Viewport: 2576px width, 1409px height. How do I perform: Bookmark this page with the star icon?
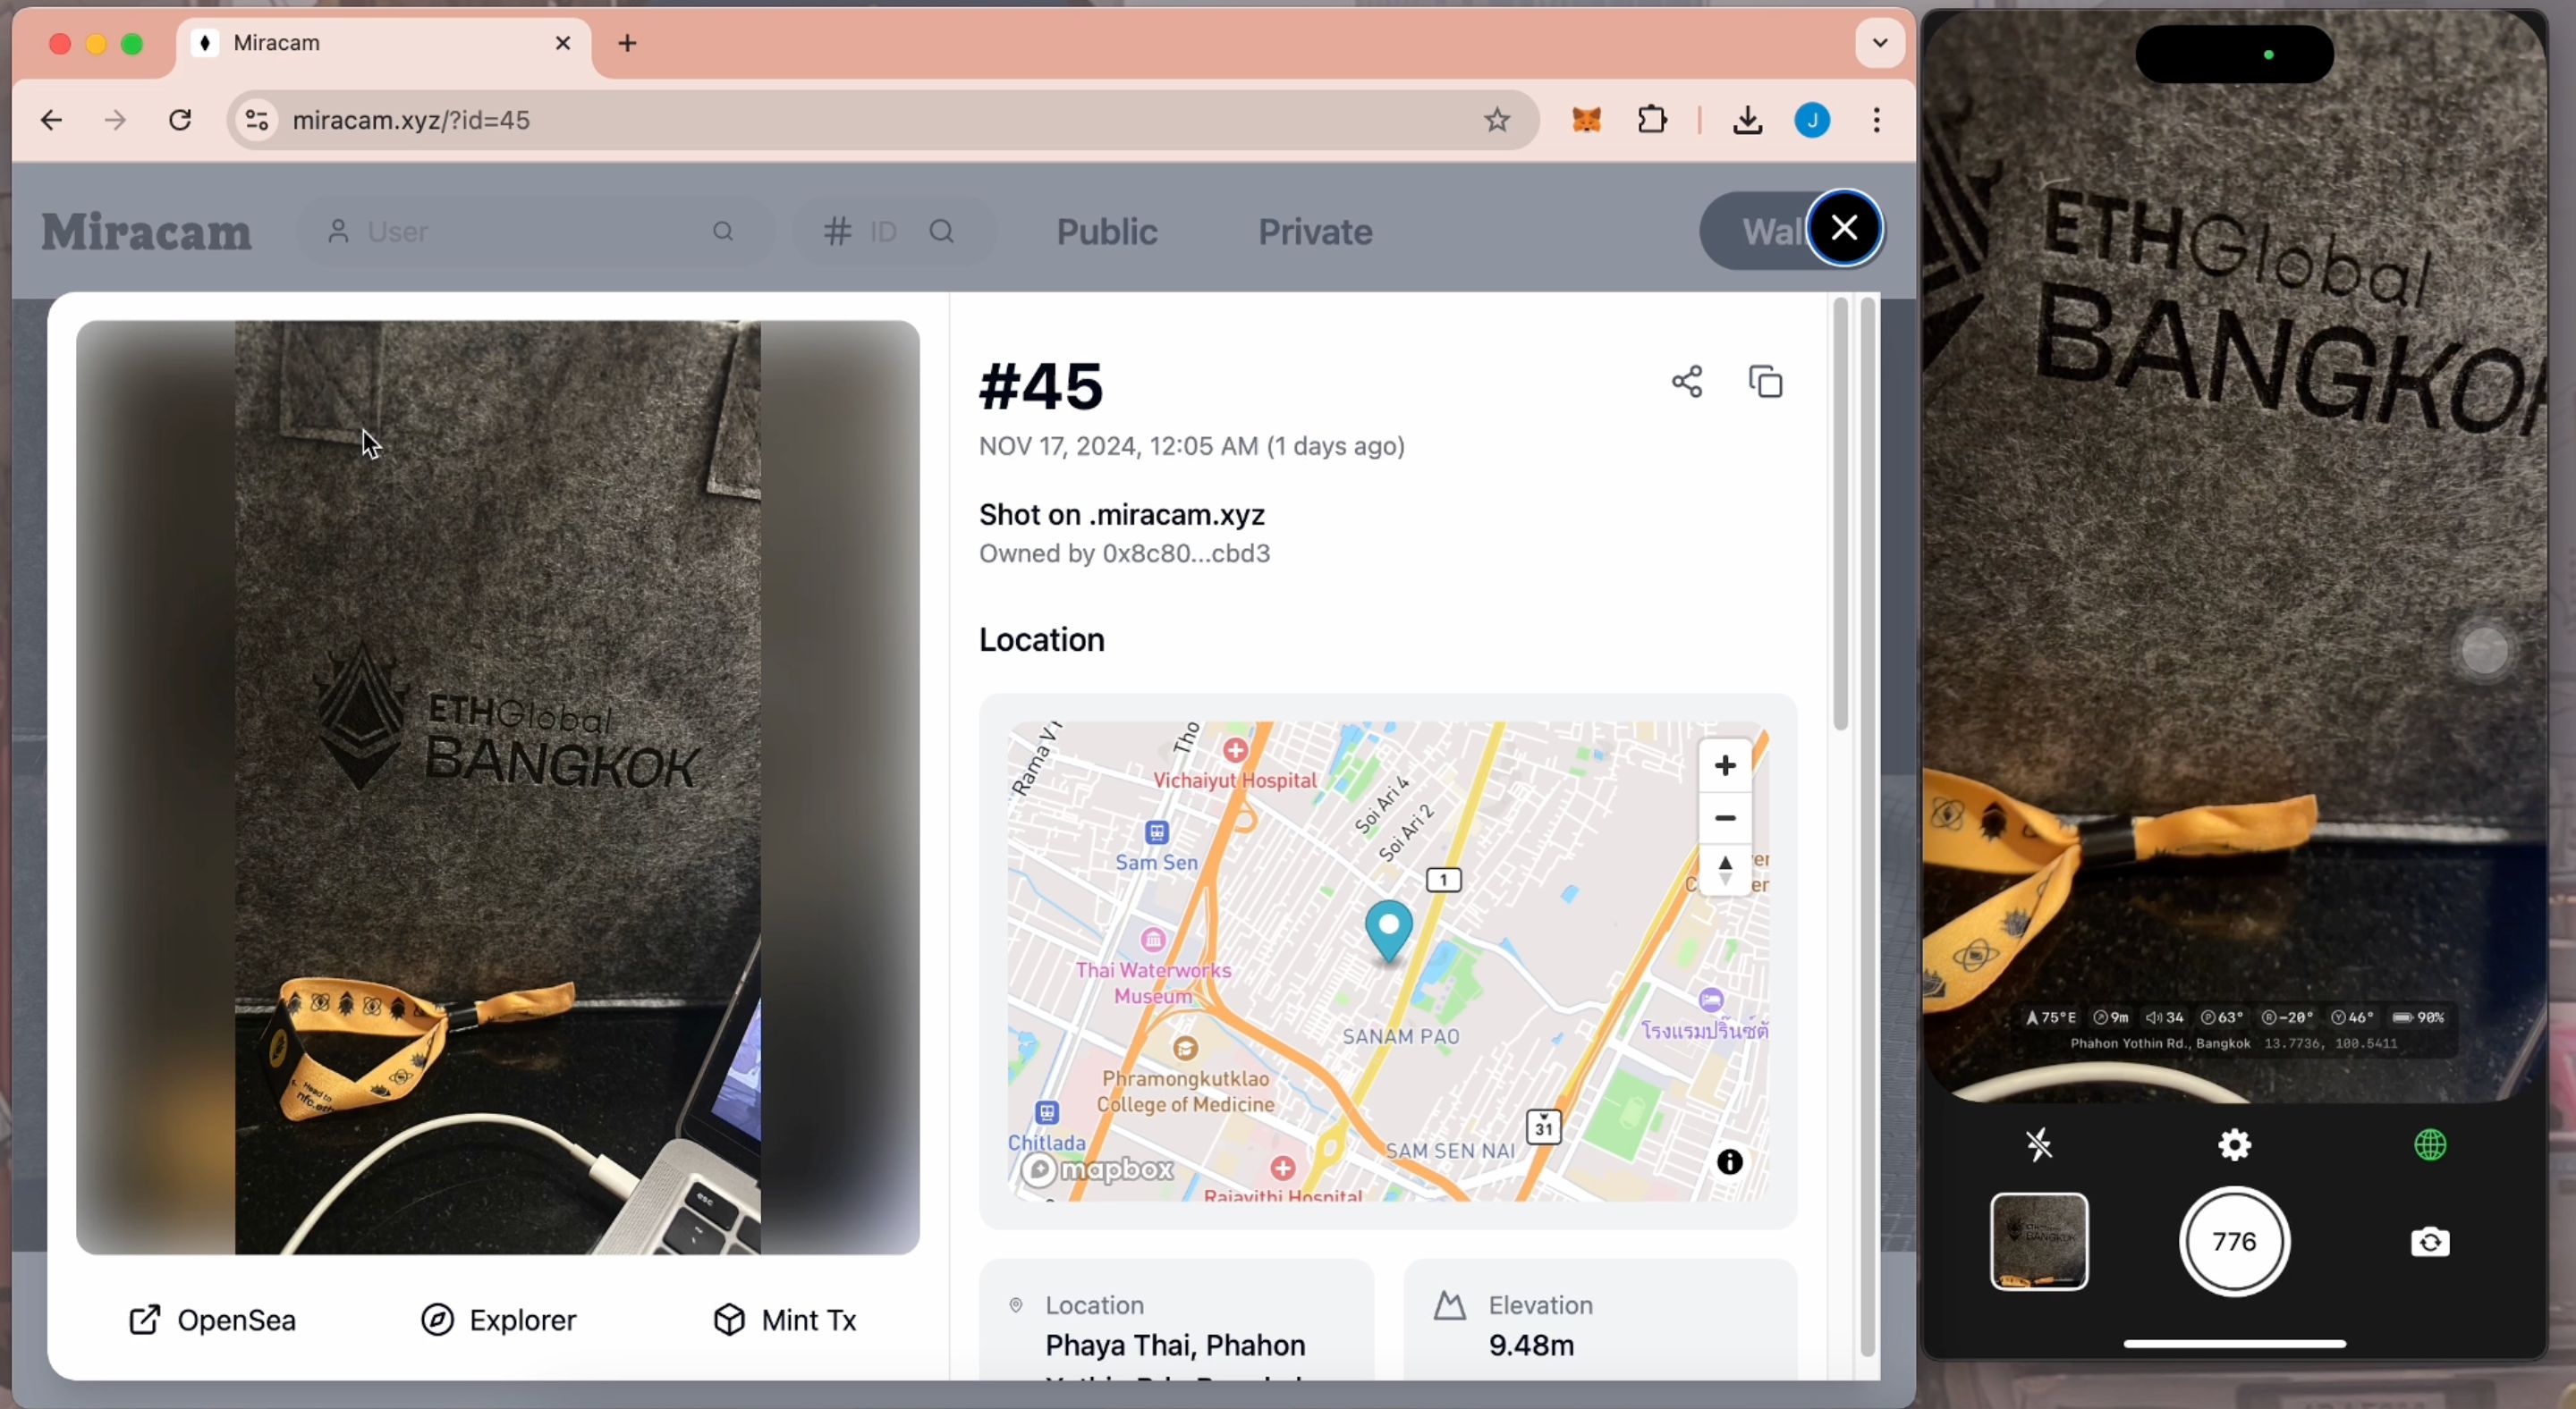point(1496,121)
